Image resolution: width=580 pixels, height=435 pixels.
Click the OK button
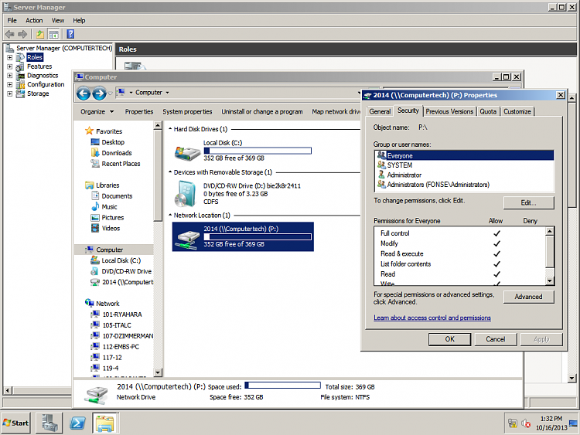click(x=450, y=339)
